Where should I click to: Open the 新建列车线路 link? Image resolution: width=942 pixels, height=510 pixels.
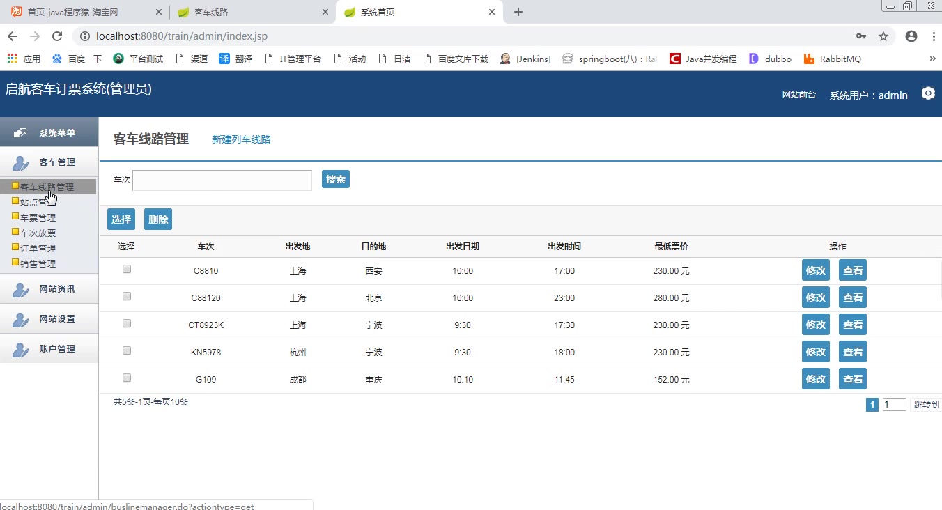coord(241,139)
